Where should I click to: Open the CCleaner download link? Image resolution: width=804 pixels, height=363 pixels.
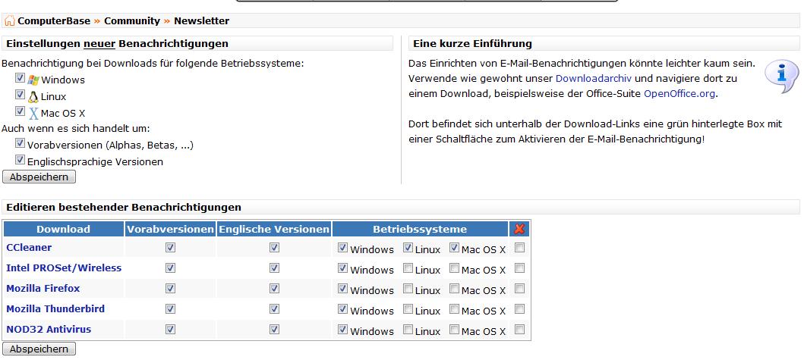(x=29, y=247)
